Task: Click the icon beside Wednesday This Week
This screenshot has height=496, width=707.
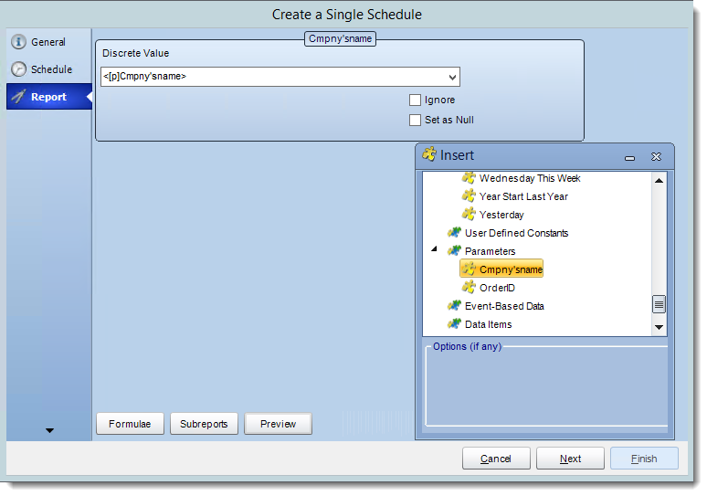Action: pyautogui.click(x=469, y=178)
